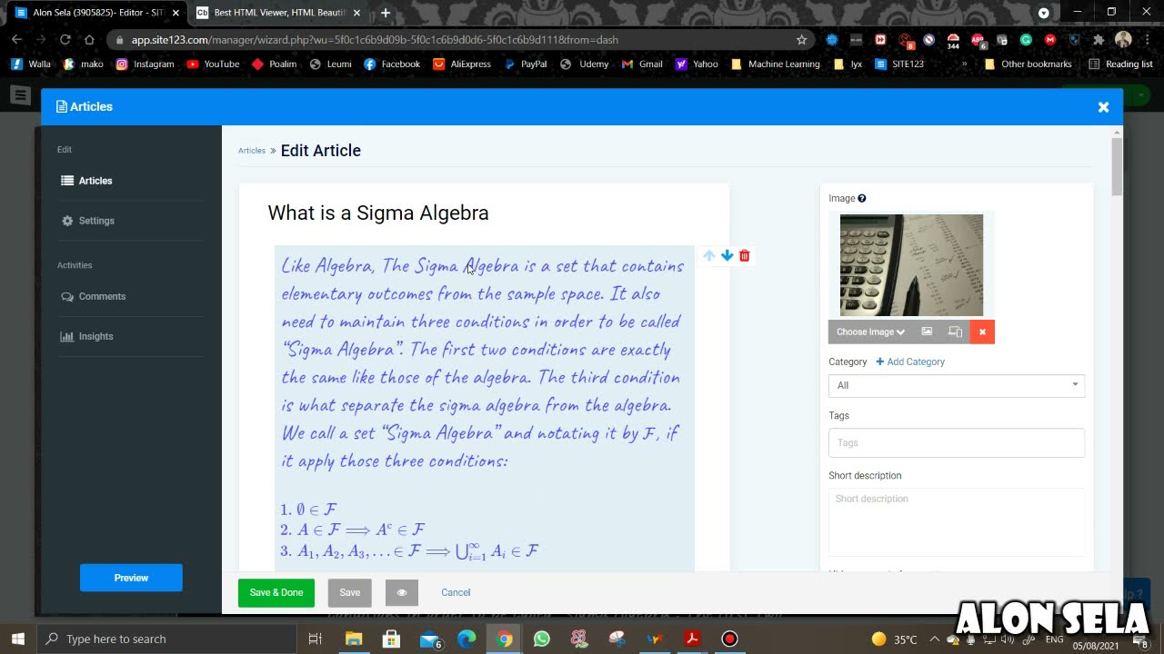Click the blue Preview button

(131, 578)
